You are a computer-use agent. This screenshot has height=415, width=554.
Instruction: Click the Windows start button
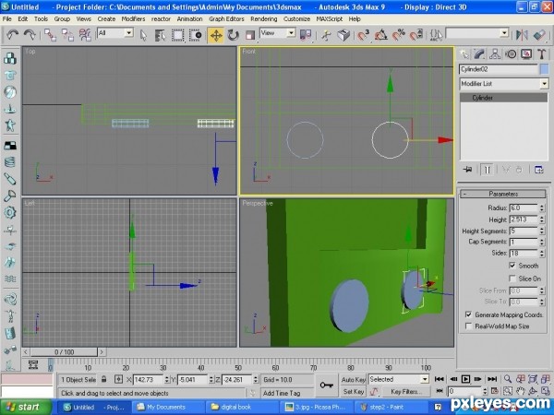point(26,408)
